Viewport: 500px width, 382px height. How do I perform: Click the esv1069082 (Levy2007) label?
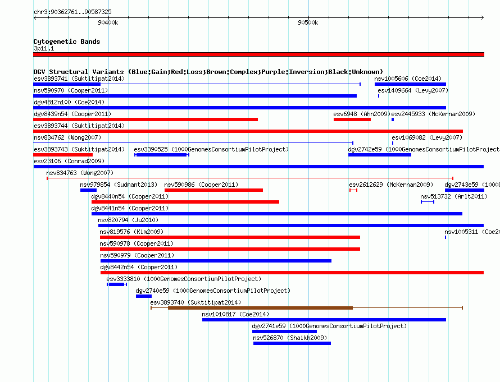click(427, 137)
